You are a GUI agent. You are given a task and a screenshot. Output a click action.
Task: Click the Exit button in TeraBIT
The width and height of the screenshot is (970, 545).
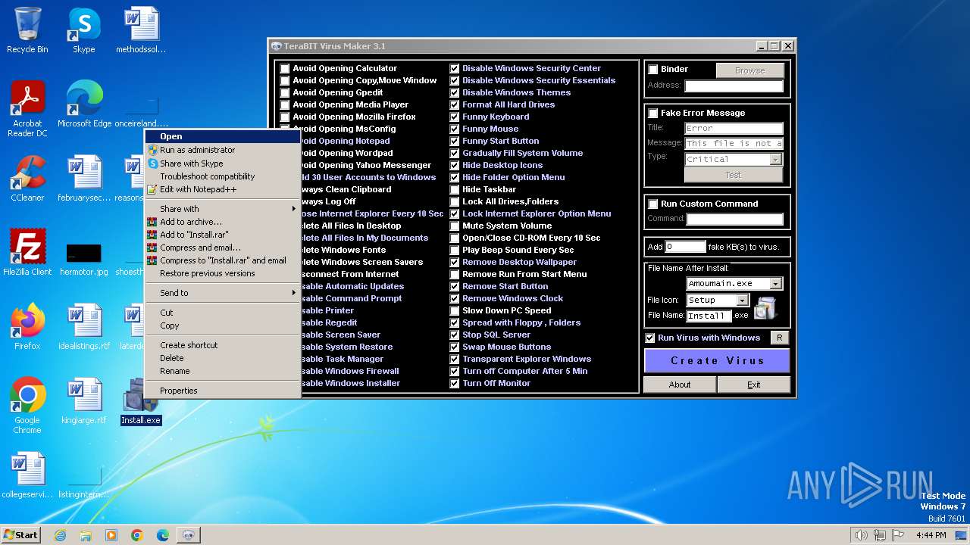(x=753, y=385)
